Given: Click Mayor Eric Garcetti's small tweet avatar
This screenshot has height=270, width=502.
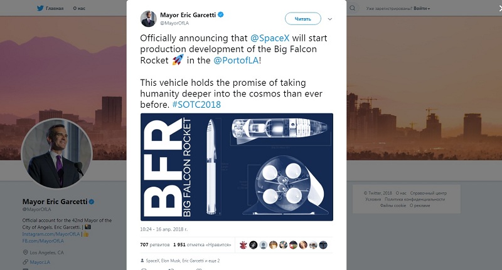Looking at the screenshot, I should pyautogui.click(x=148, y=19).
